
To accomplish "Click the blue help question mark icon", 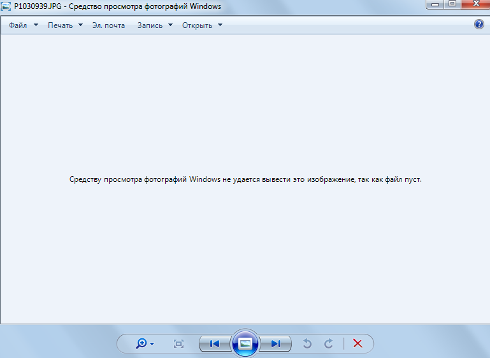I will [479, 24].
